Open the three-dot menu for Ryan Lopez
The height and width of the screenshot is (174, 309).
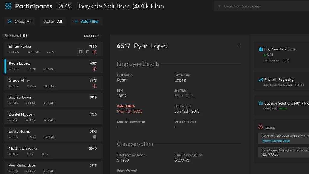click(x=239, y=46)
